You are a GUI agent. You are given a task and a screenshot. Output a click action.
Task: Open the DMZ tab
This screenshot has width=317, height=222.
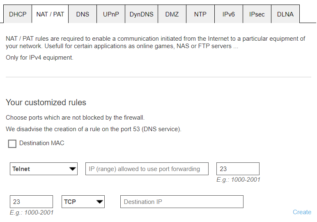coord(172,14)
